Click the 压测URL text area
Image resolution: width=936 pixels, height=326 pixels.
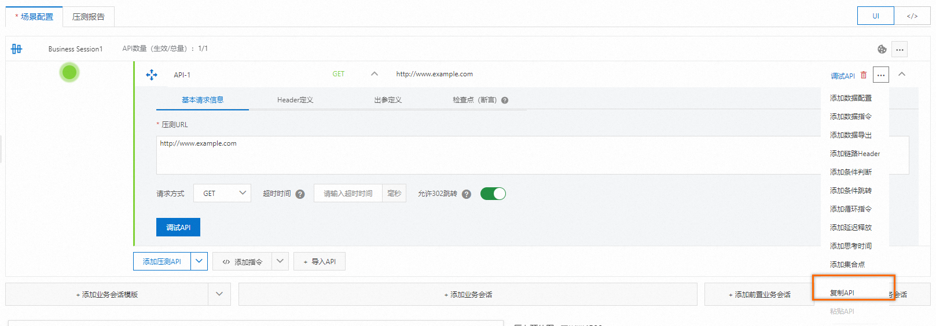pos(533,155)
